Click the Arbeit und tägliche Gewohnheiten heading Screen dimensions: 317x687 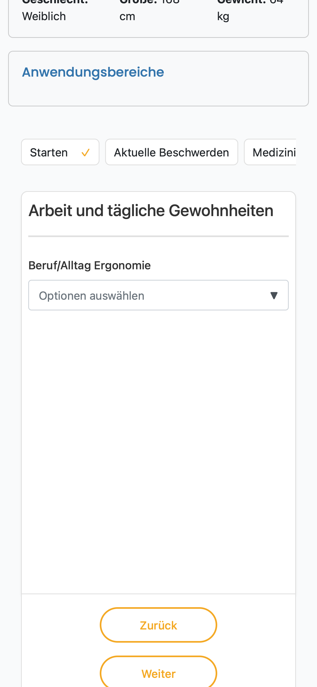click(x=151, y=210)
